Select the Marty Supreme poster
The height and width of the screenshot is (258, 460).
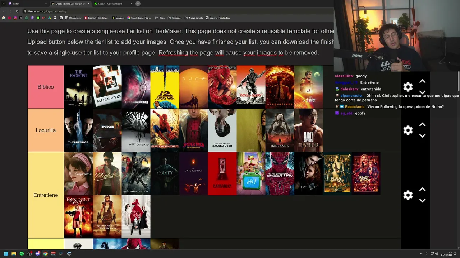click(308, 130)
